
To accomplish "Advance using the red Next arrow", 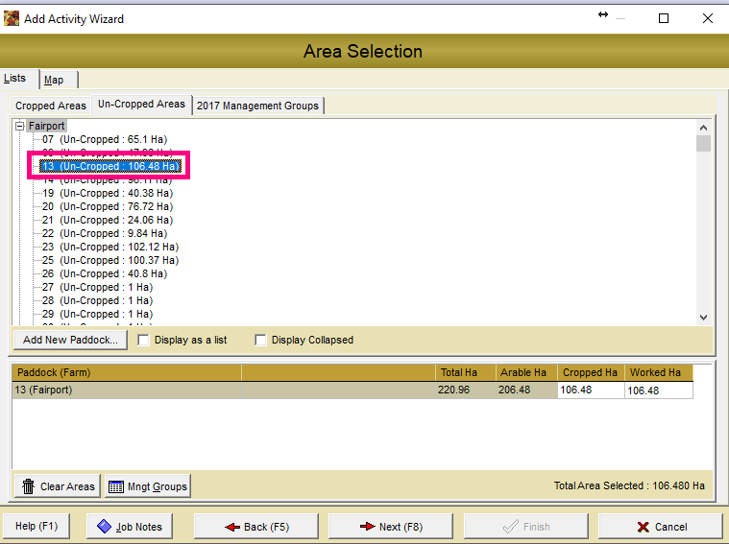I will click(367, 527).
